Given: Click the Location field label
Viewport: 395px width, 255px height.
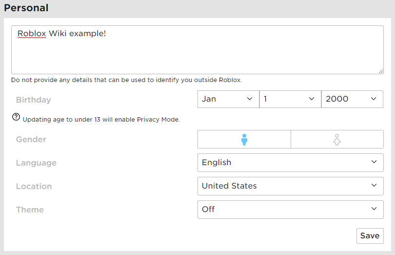Looking at the screenshot, I should point(34,187).
